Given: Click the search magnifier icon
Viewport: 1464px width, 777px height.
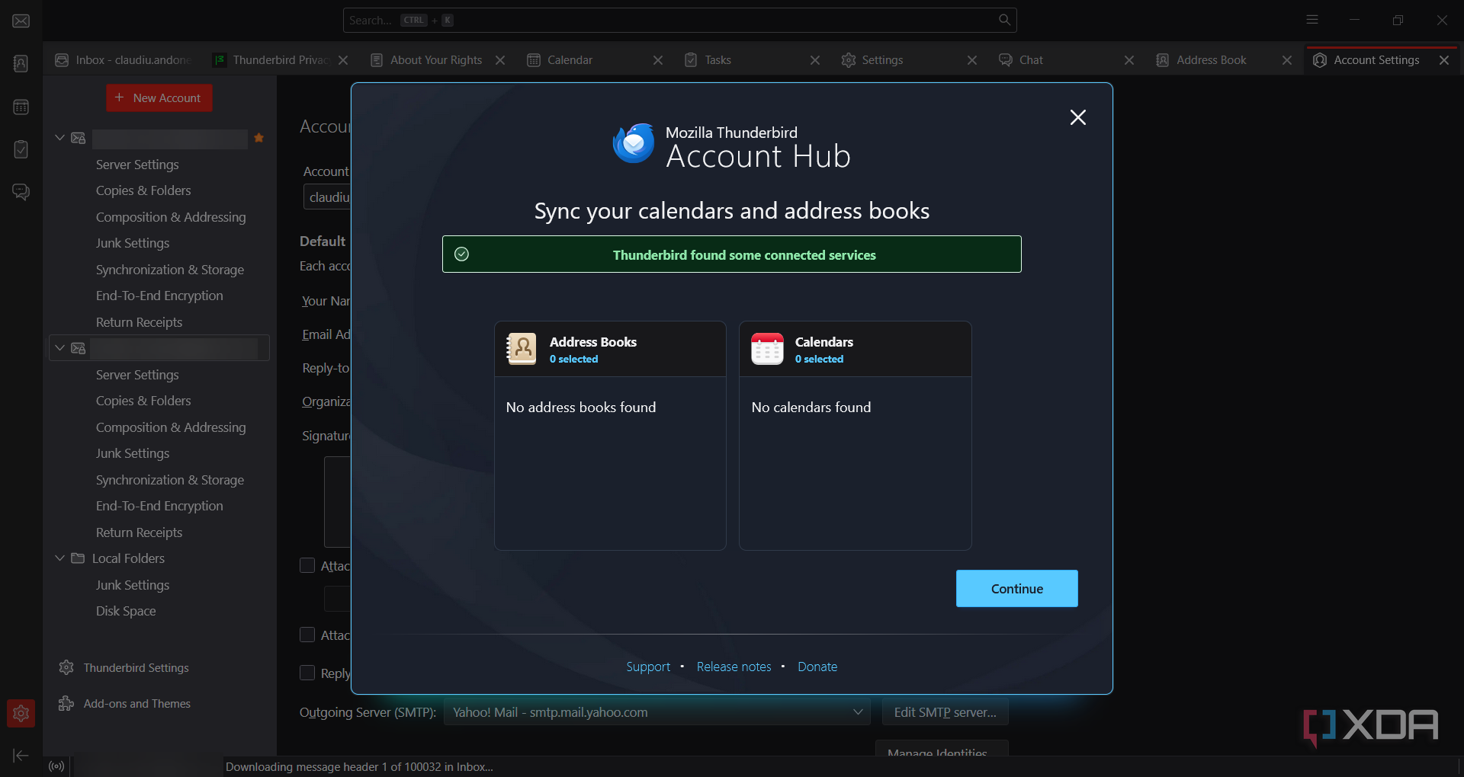Looking at the screenshot, I should [1004, 20].
